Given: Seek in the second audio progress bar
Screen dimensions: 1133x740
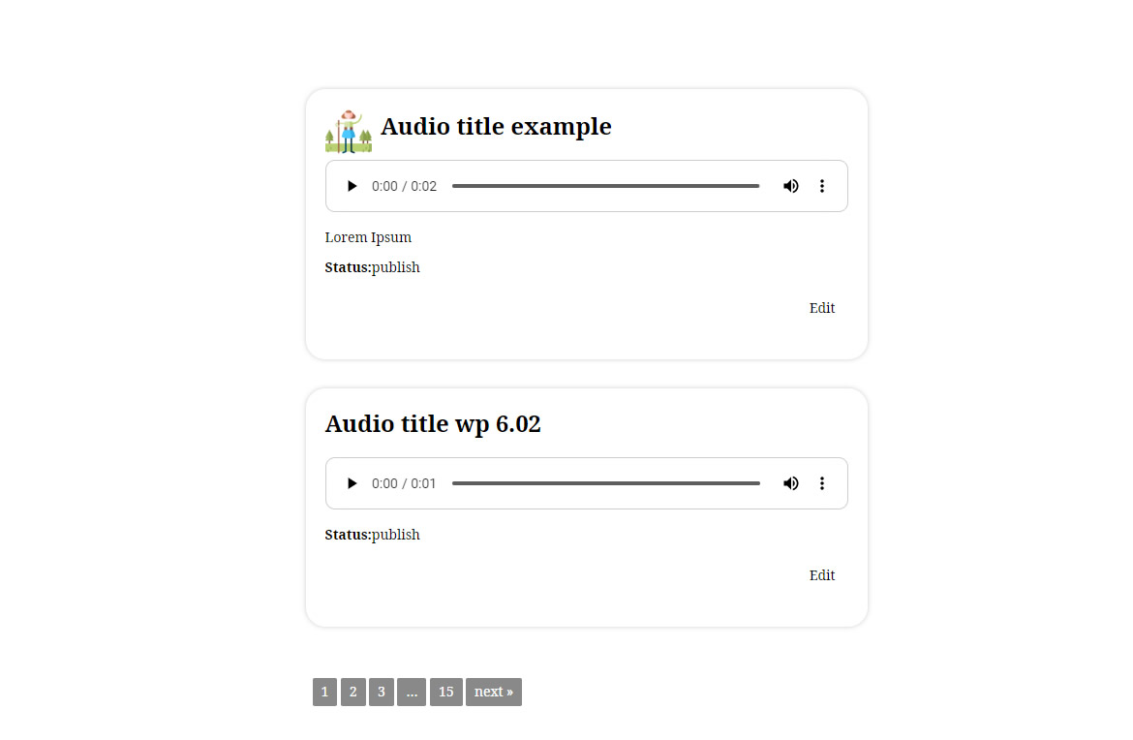Looking at the screenshot, I should 605,483.
